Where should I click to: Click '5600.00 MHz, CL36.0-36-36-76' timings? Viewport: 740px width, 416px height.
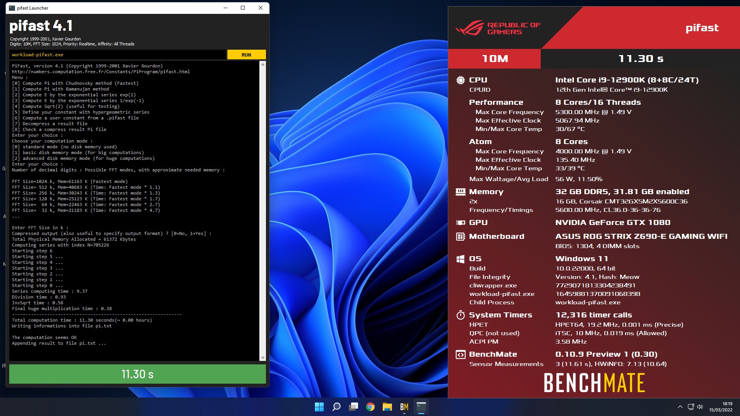point(608,210)
